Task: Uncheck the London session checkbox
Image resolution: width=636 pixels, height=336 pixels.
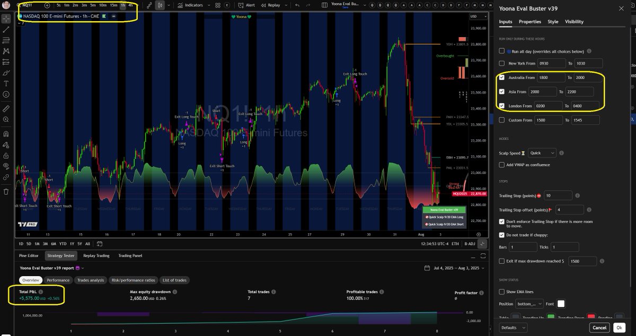Action: (502, 106)
